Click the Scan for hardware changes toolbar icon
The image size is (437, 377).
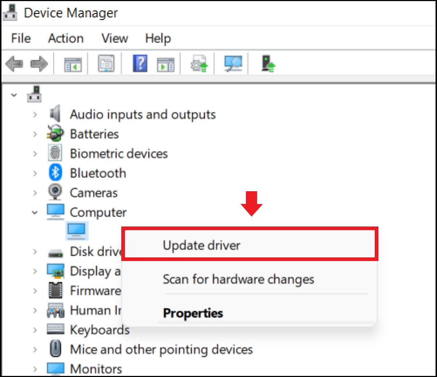(232, 63)
